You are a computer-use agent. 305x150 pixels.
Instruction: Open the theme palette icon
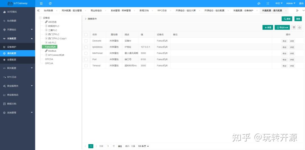(259, 3)
